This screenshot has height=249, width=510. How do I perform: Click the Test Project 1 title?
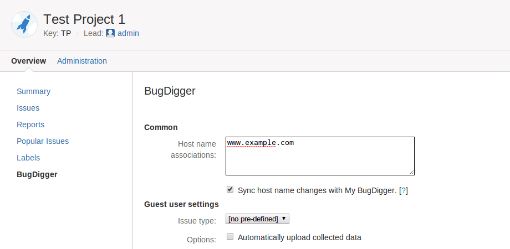(84, 19)
